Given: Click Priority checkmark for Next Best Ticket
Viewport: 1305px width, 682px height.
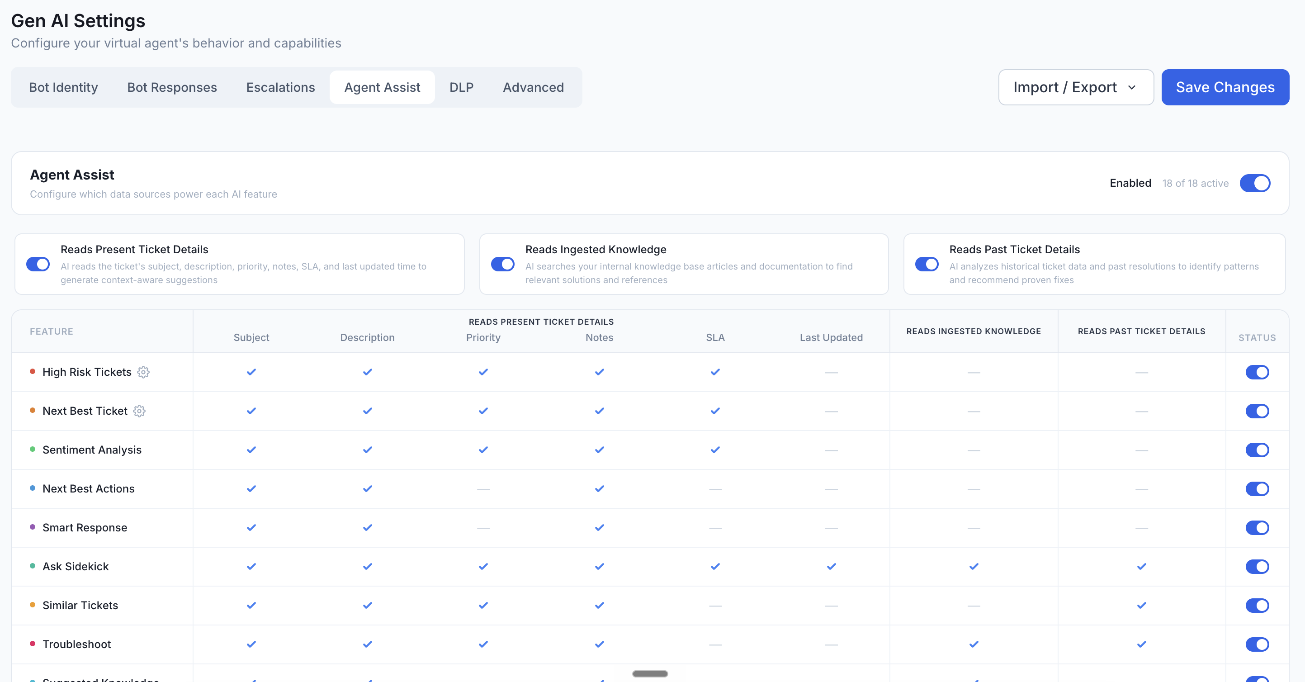Looking at the screenshot, I should (483, 411).
